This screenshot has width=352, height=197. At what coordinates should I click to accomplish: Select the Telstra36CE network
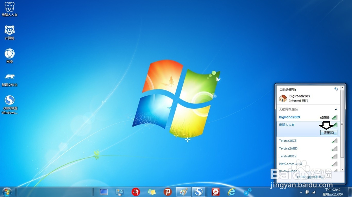tap(308, 141)
